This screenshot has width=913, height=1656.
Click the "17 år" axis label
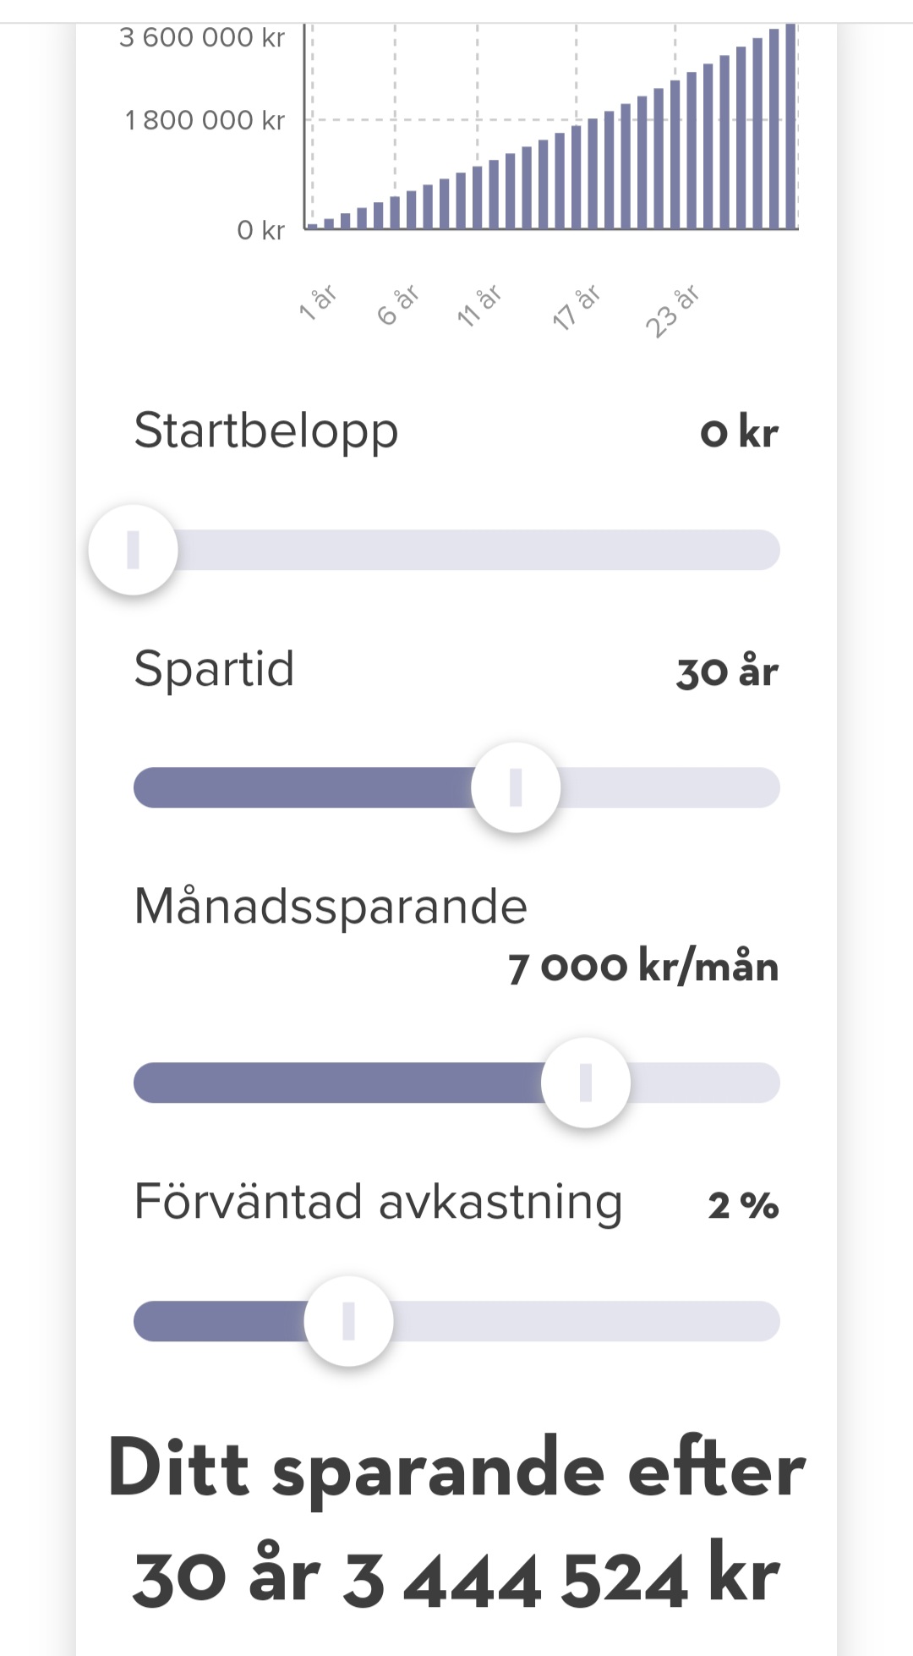[x=576, y=307]
